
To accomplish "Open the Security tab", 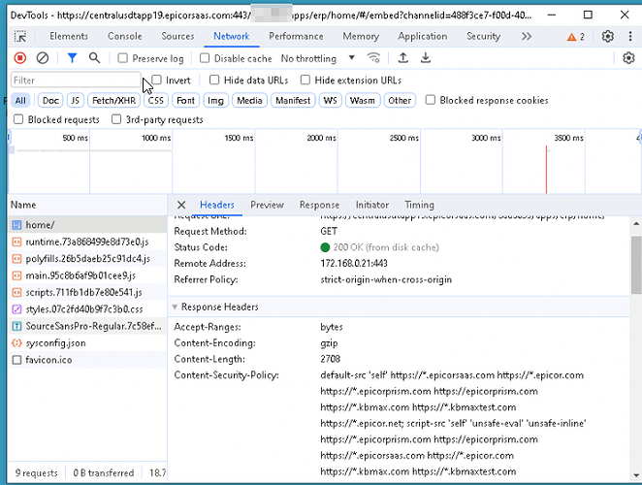I will (484, 37).
